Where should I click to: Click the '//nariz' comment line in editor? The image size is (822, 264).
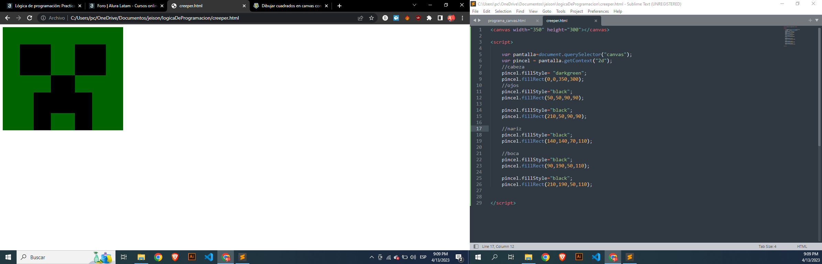(x=511, y=129)
